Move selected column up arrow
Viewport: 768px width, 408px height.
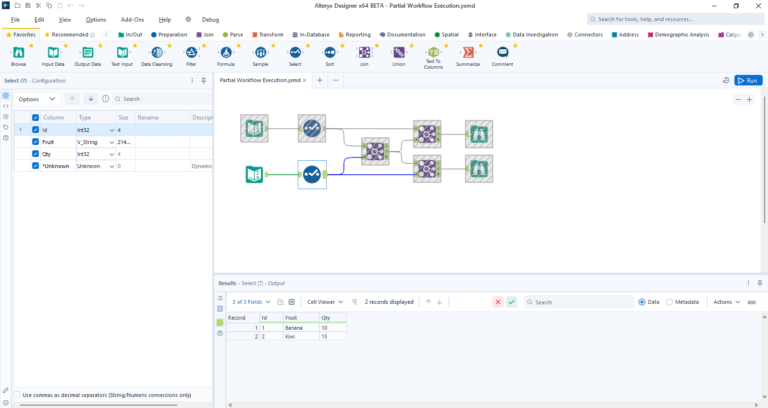72,99
